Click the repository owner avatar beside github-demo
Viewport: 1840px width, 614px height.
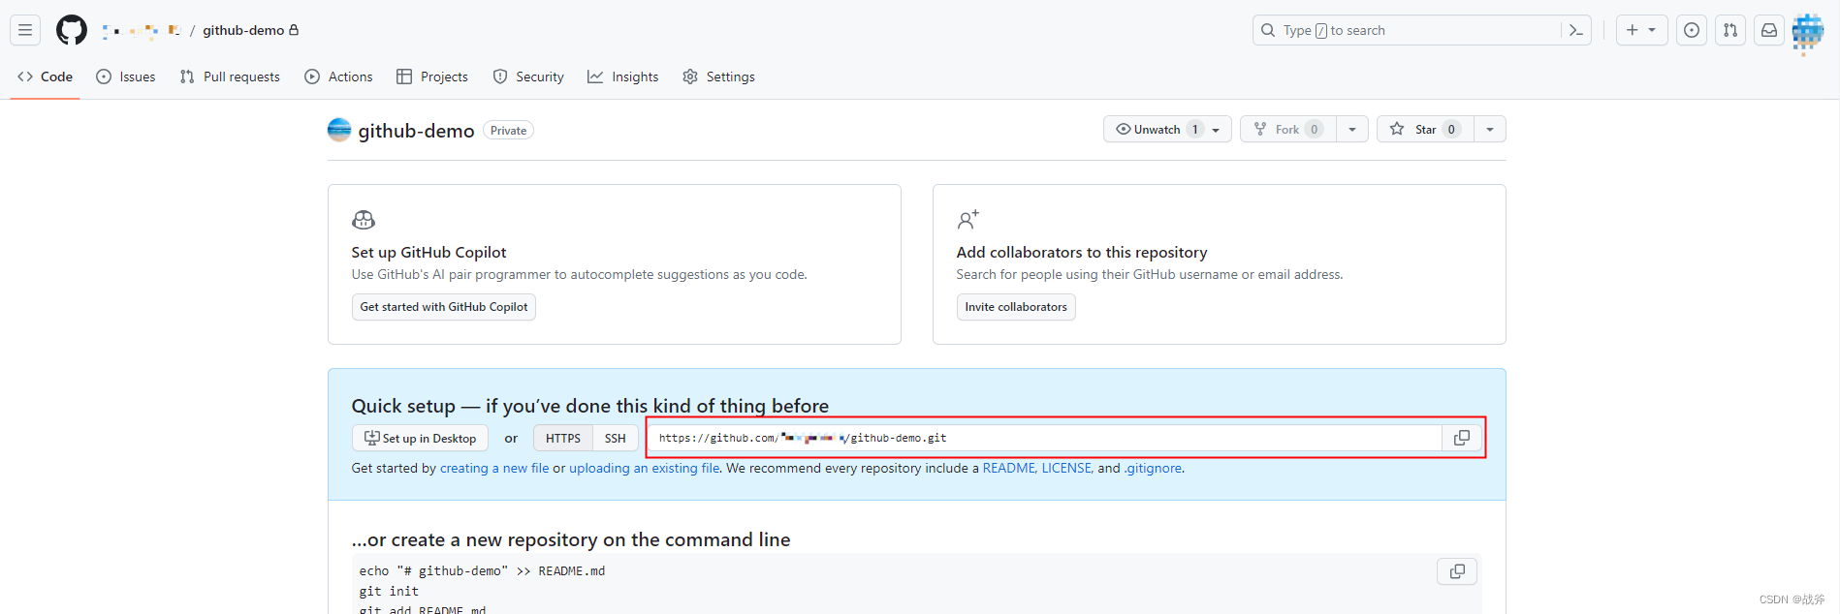(339, 130)
